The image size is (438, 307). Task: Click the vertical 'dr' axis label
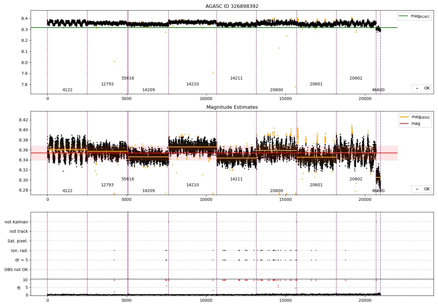coord(19,287)
